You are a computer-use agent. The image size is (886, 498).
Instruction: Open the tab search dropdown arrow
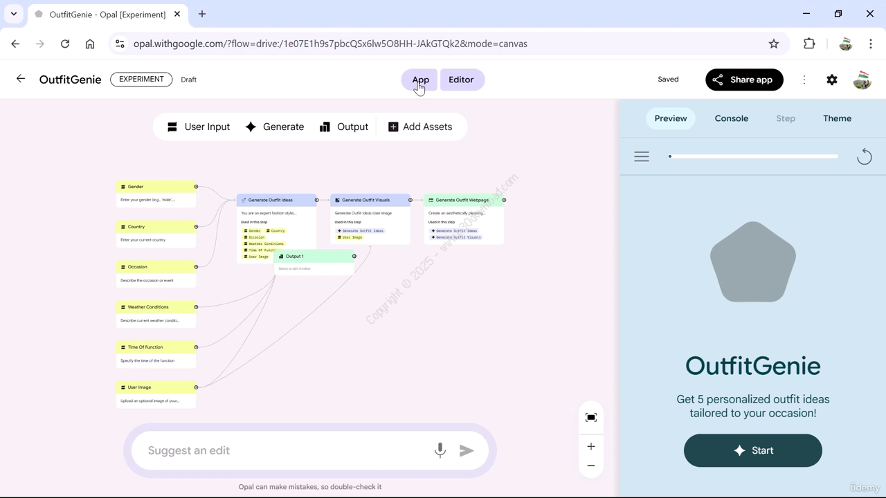pyautogui.click(x=14, y=14)
